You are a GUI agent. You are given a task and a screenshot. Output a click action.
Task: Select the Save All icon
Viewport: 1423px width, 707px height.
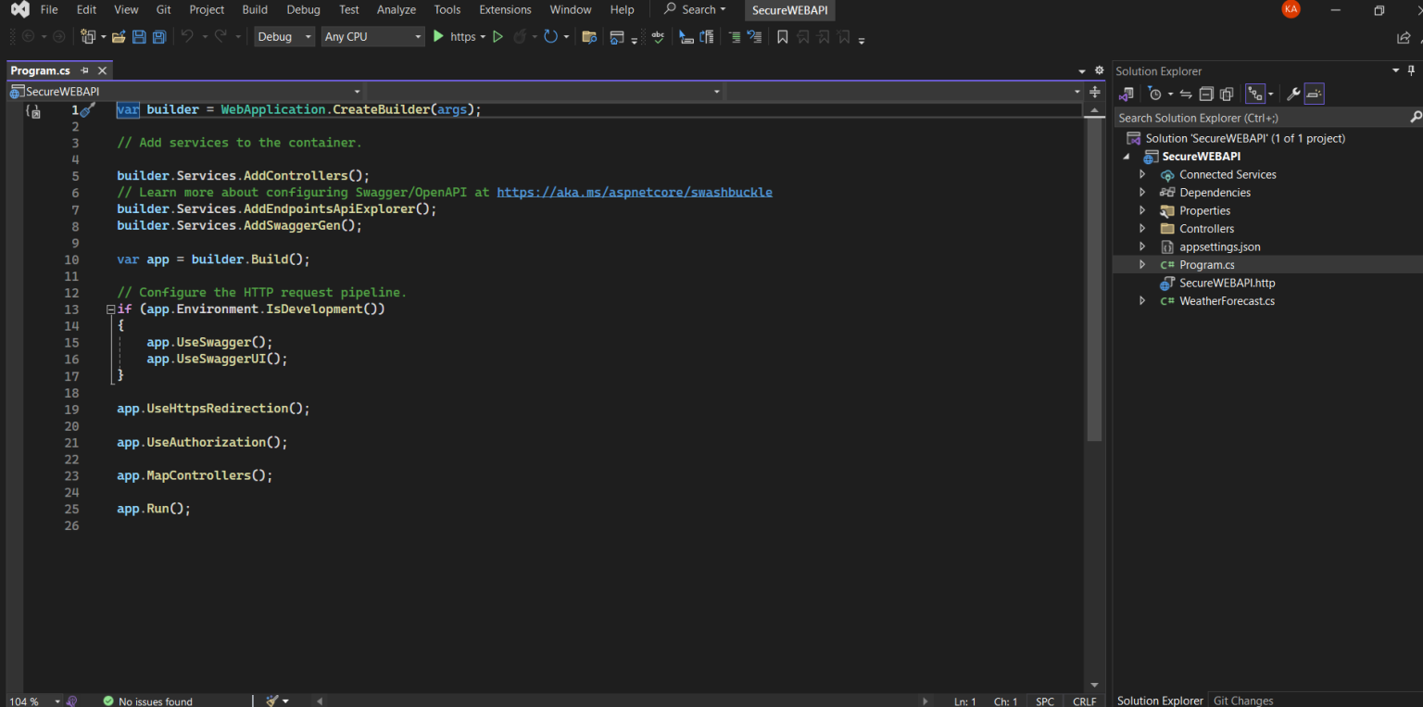tap(157, 36)
